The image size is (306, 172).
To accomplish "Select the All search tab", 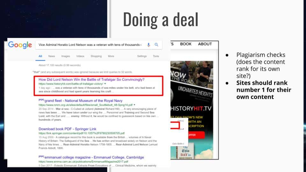I will pos(40,56).
